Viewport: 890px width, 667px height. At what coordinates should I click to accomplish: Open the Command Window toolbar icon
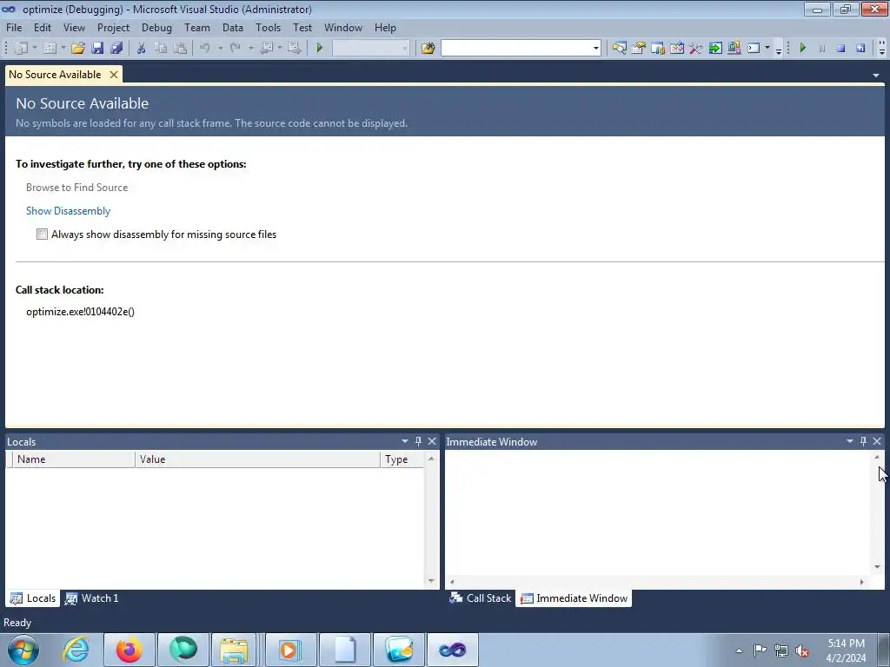click(754, 49)
